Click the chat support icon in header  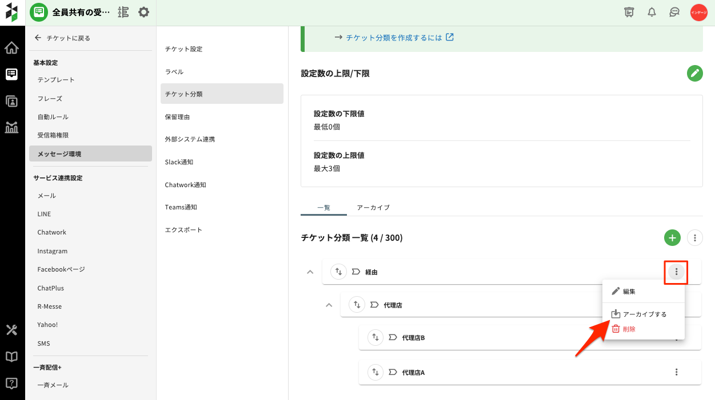tap(674, 13)
